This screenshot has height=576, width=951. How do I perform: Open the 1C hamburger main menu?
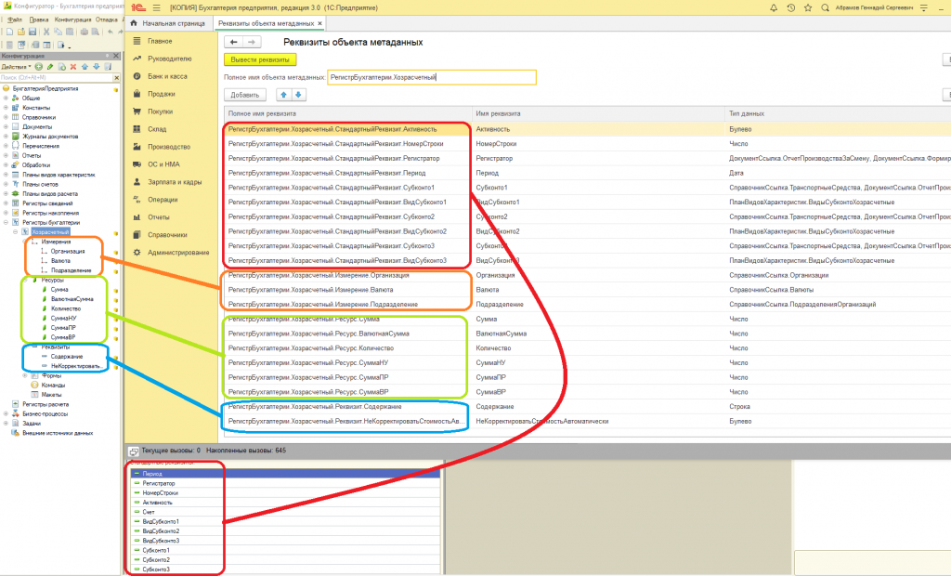pos(156,7)
